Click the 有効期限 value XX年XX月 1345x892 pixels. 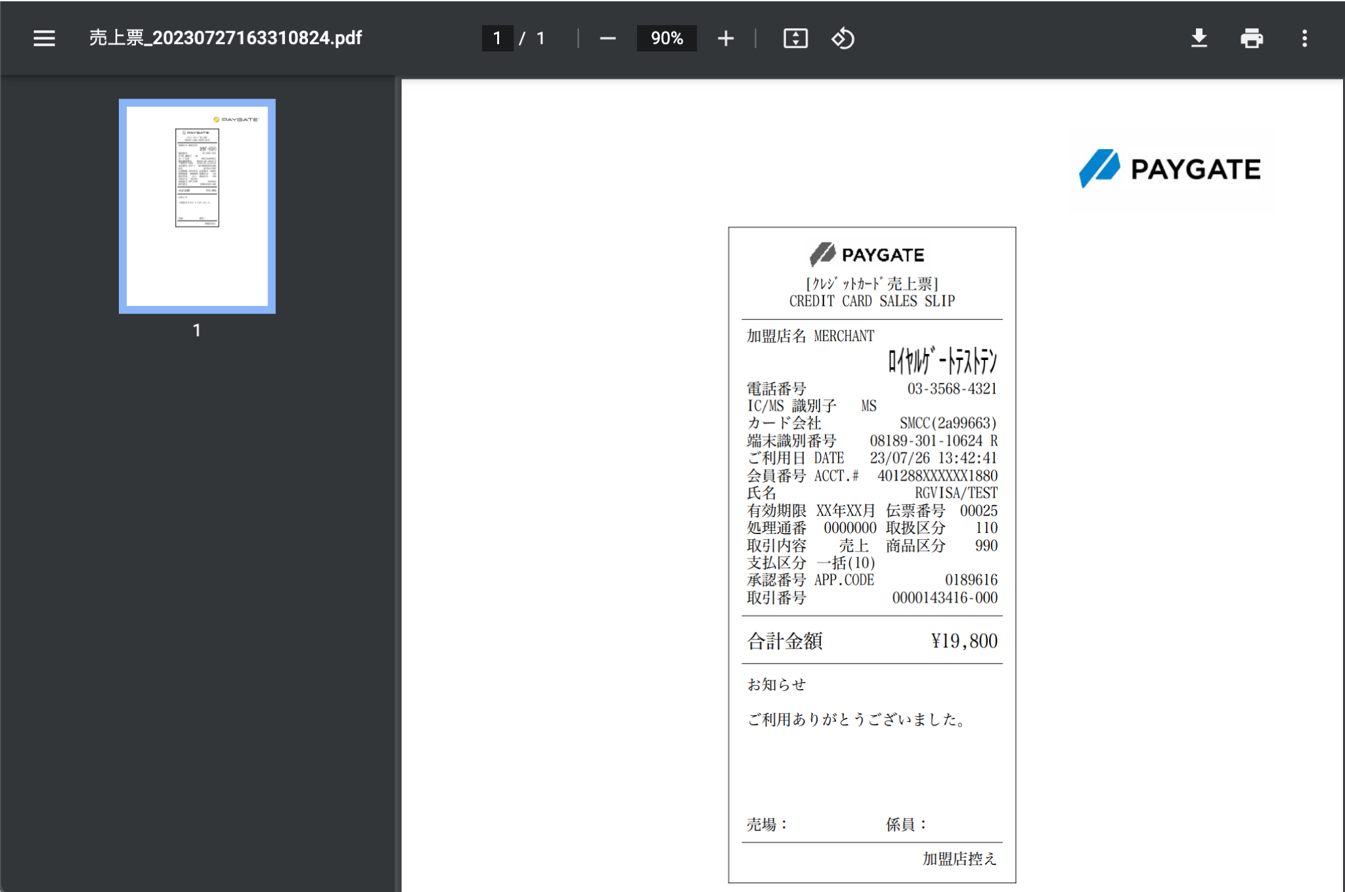click(846, 510)
